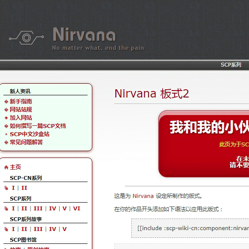The height and width of the screenshot is (249, 249).
Task: Open SCP系列故事 series III
Action: (x=38, y=229)
